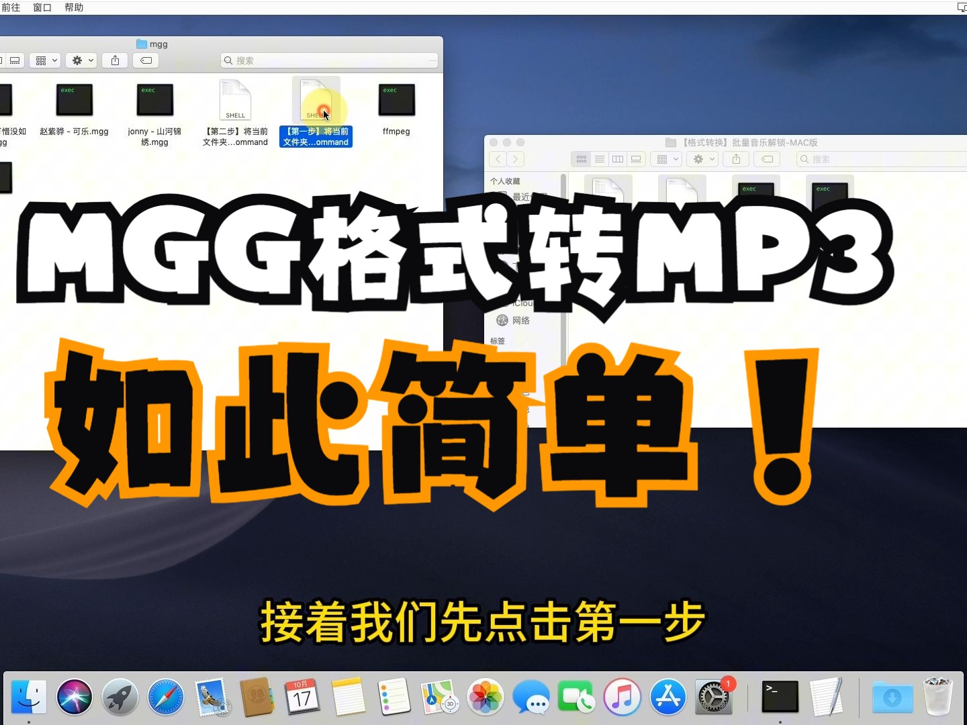The image size is (967, 725).
Task: Open Finder from the Dock
Action: (x=29, y=697)
